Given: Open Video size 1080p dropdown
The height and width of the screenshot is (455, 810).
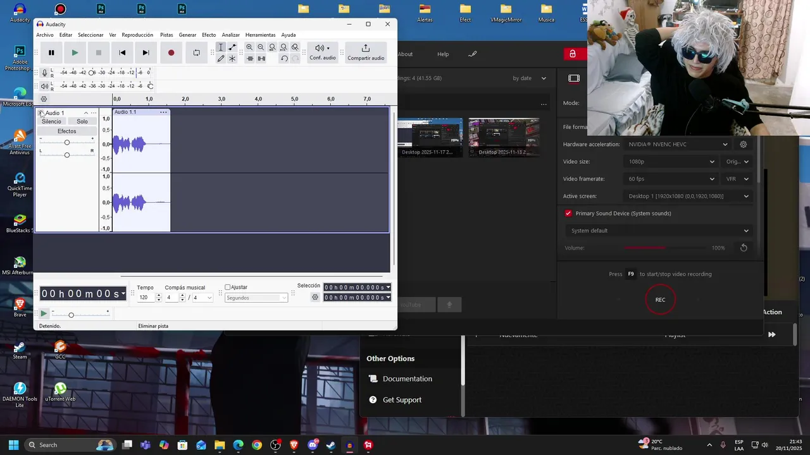Looking at the screenshot, I should coord(671,162).
